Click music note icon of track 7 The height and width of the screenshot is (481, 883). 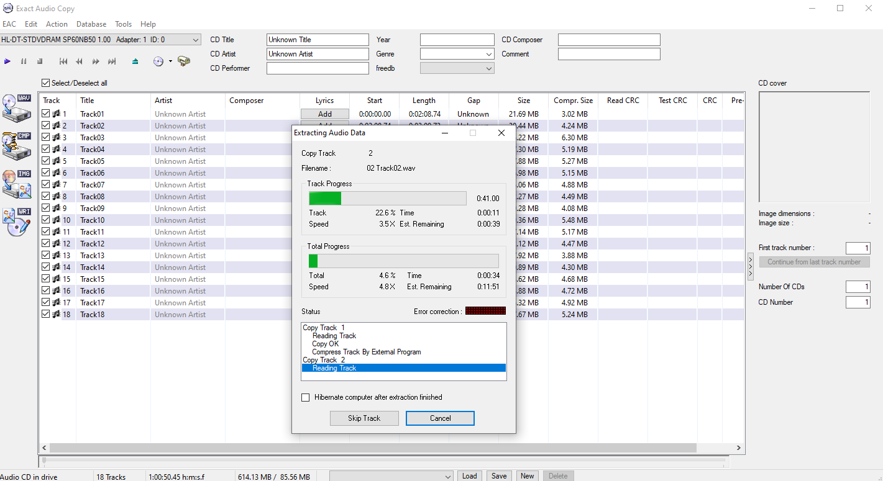(x=56, y=185)
